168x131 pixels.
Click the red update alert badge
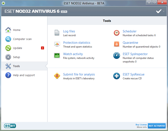42,48
